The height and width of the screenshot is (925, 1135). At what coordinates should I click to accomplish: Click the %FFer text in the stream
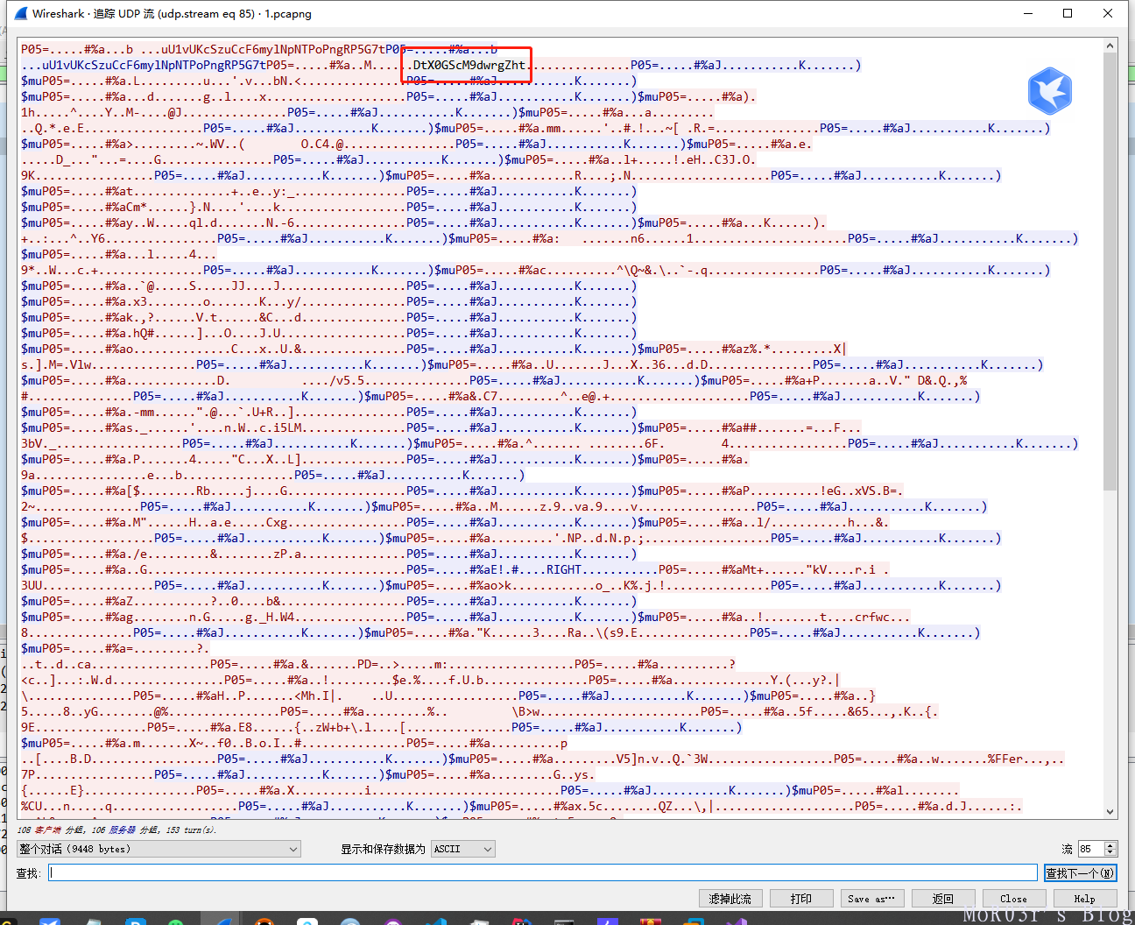pyautogui.click(x=1005, y=759)
